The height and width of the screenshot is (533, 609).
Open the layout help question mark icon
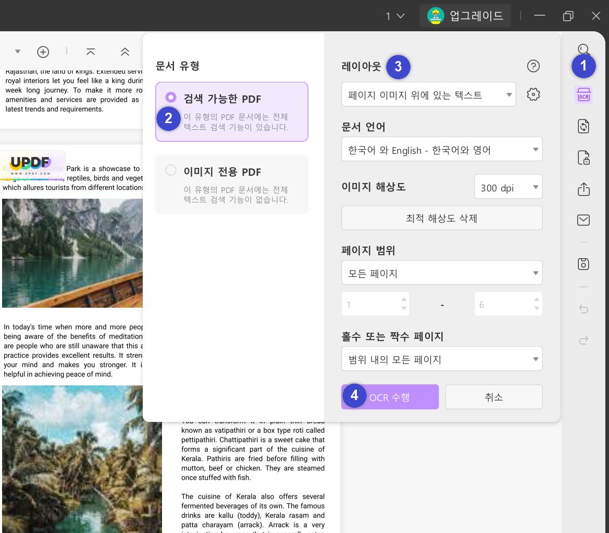click(x=533, y=66)
